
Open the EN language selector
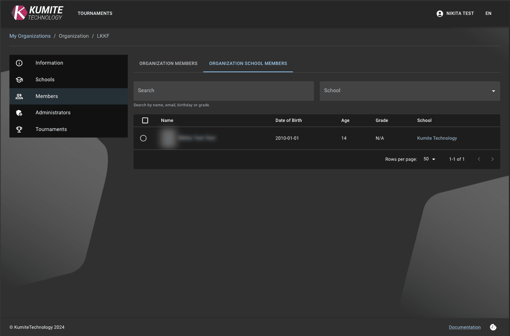pos(488,13)
